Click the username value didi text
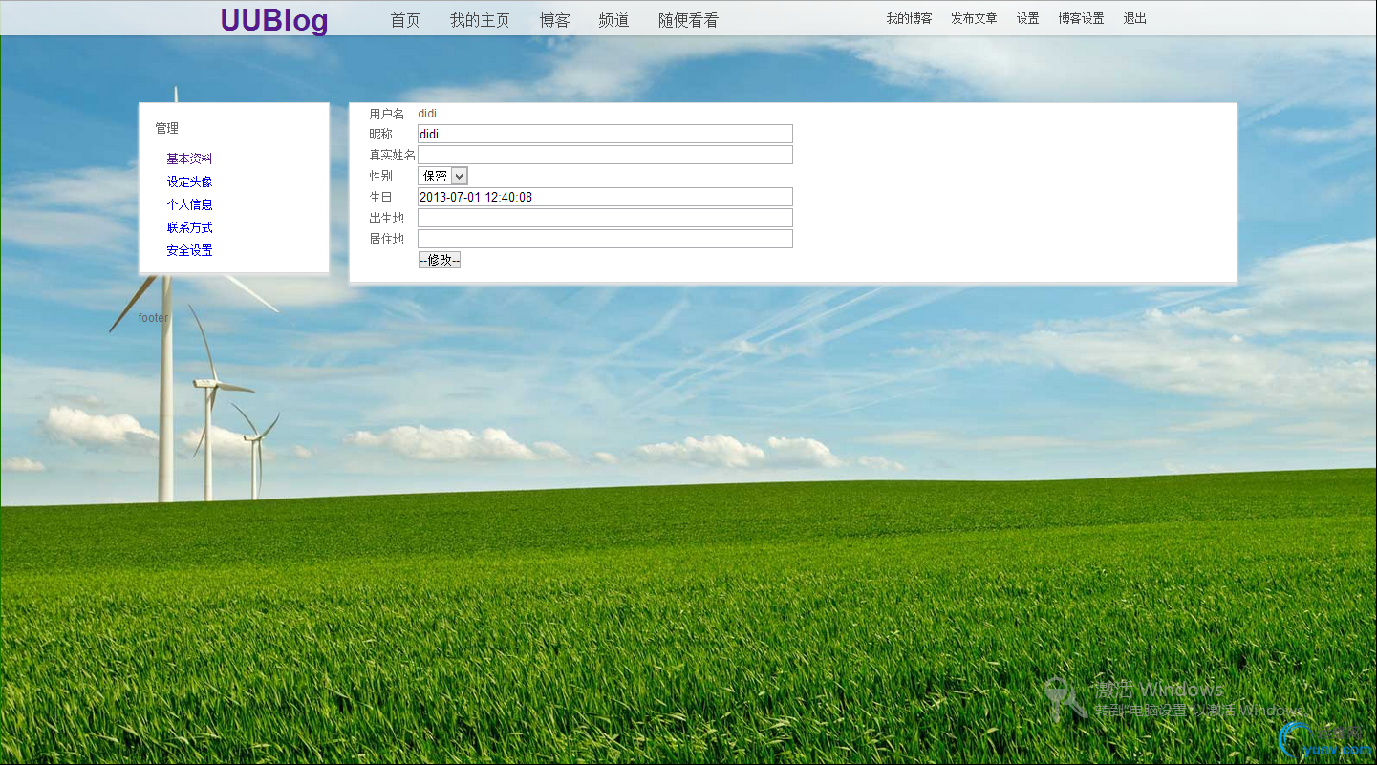 (427, 114)
